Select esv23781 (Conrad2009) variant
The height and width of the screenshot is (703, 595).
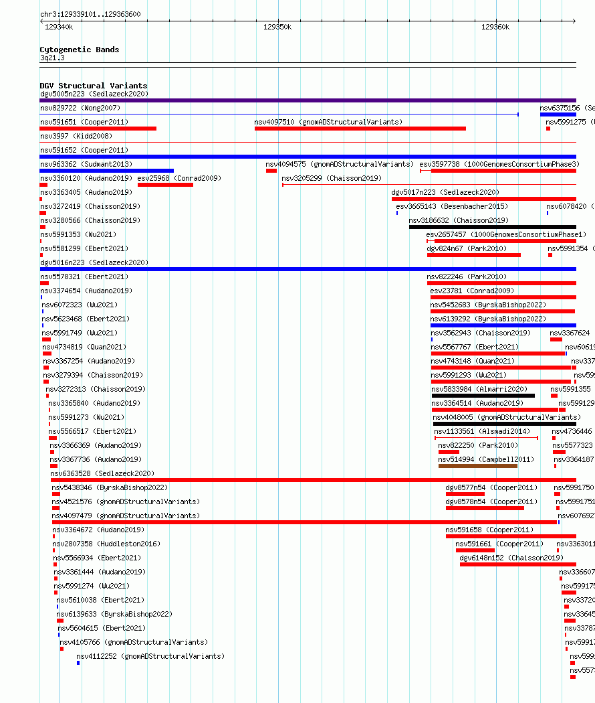472,291
